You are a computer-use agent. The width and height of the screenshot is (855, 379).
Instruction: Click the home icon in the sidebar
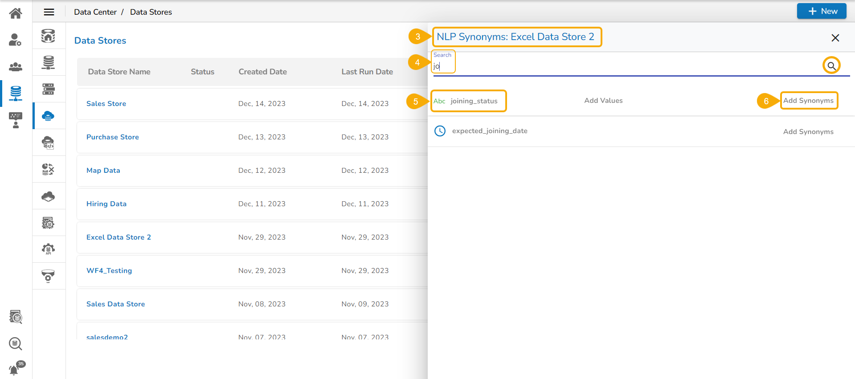coord(16,13)
